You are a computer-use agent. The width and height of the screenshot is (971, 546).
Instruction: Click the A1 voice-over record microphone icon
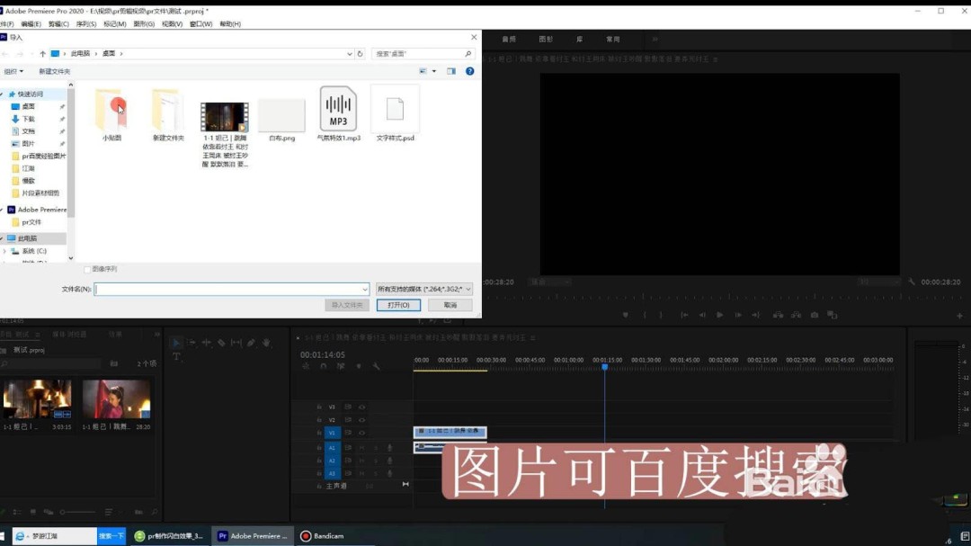(x=389, y=447)
